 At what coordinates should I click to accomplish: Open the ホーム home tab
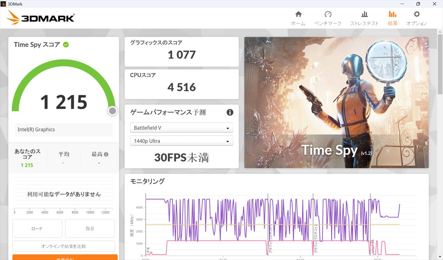(x=298, y=18)
